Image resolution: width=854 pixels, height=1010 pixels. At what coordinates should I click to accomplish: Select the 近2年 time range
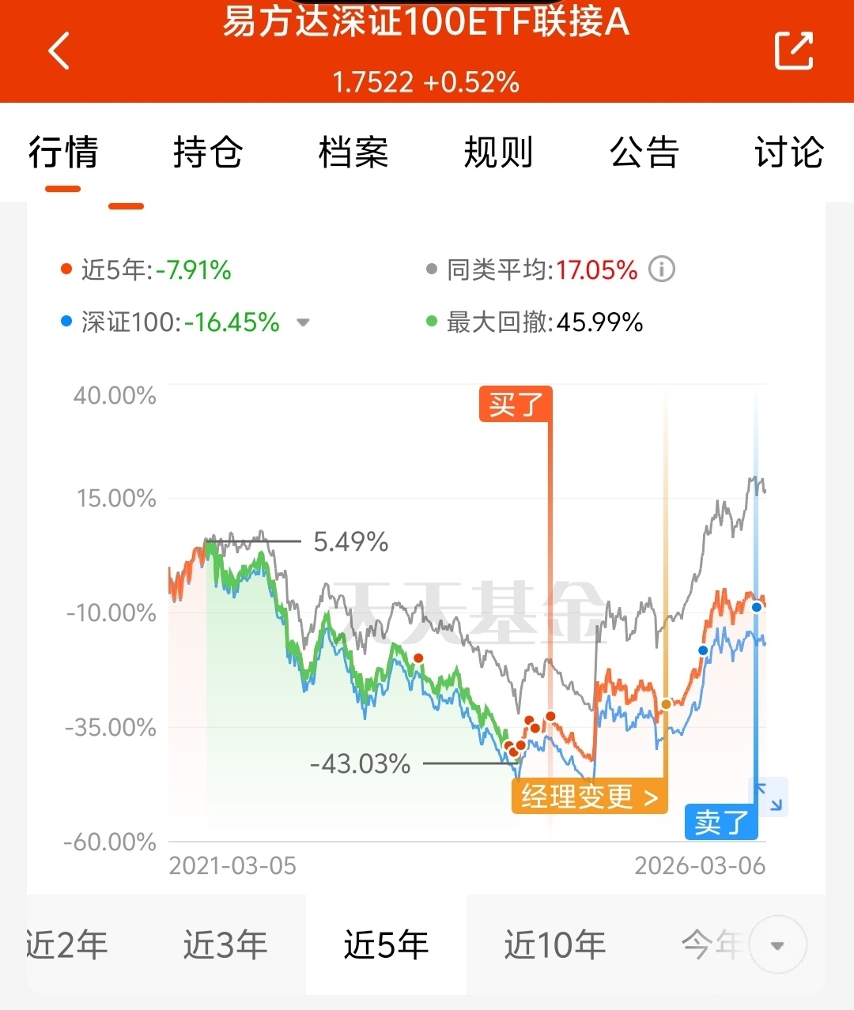67,945
